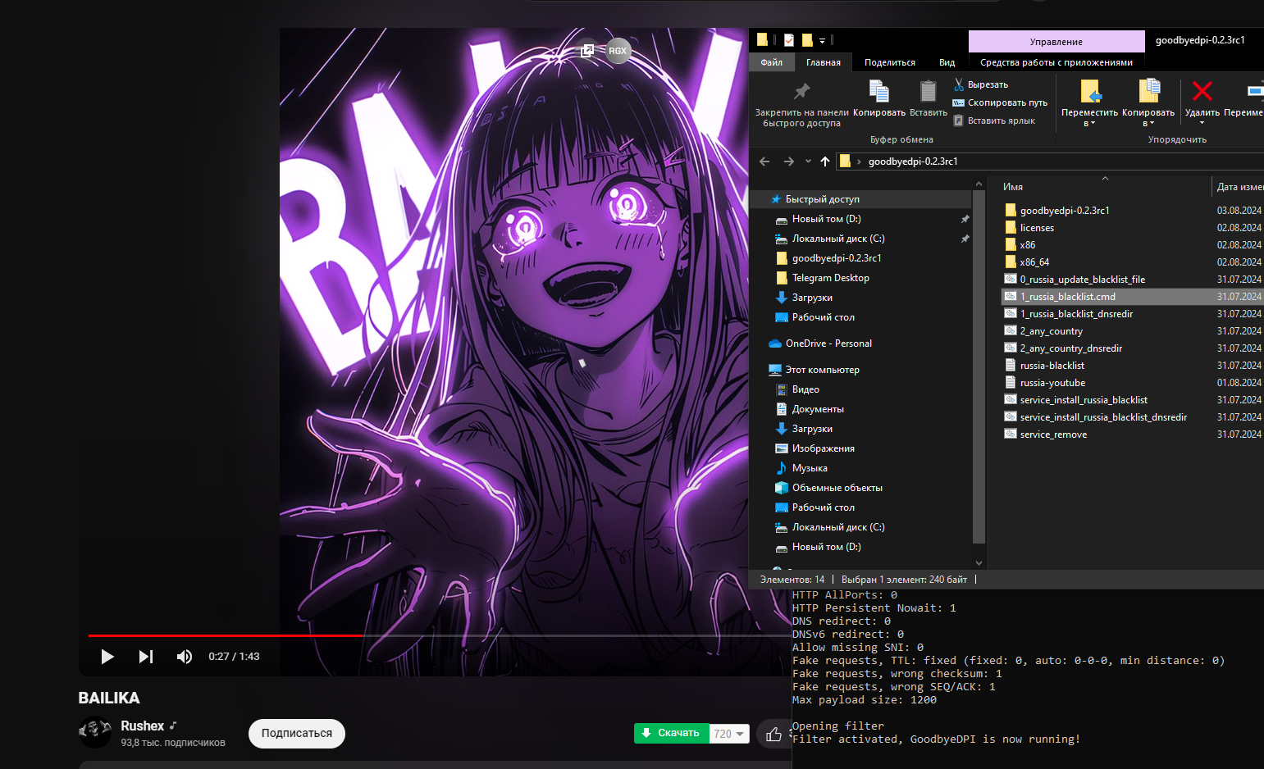Open Изображения in navigation pane
1264x769 pixels.
(823, 448)
